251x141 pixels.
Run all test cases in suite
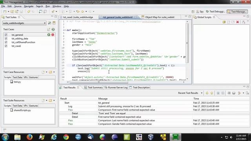[x=53, y=29]
